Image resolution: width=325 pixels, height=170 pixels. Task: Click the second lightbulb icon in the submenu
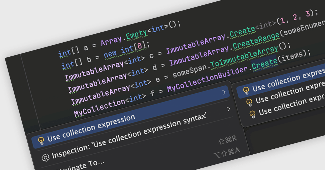[x=249, y=102]
